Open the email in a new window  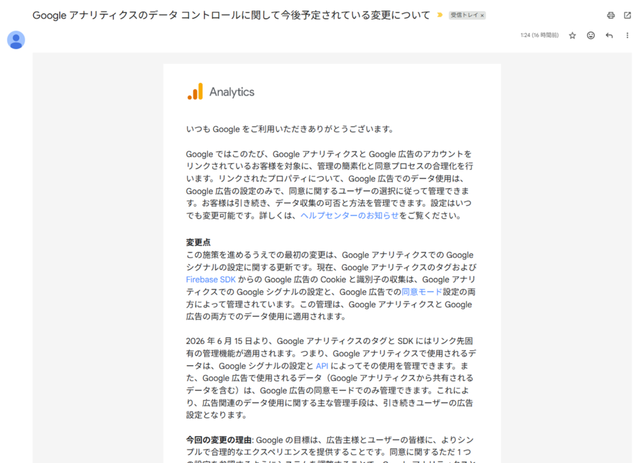click(x=627, y=15)
